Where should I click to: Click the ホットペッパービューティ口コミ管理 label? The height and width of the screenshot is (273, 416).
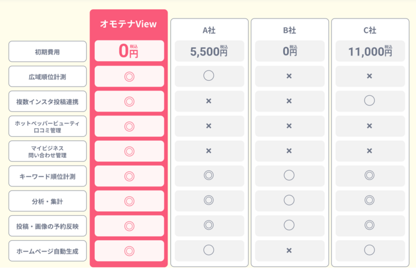point(47,126)
